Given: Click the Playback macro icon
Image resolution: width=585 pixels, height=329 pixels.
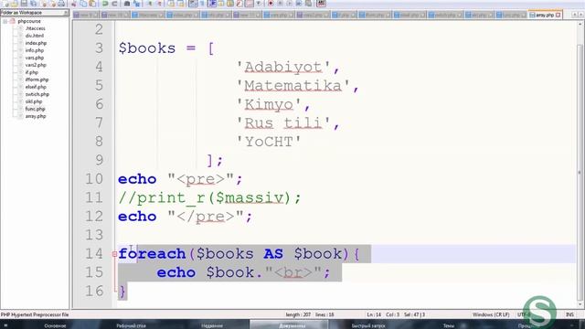Looking at the screenshot, I should pos(289,4).
